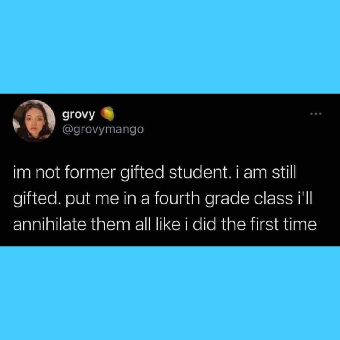Click the blue area above the tweet
This screenshot has width=340, height=340.
pyautogui.click(x=170, y=45)
